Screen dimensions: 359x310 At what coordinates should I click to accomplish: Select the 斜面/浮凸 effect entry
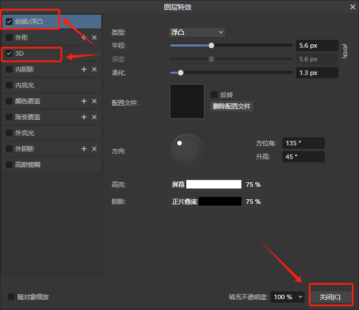coord(52,22)
